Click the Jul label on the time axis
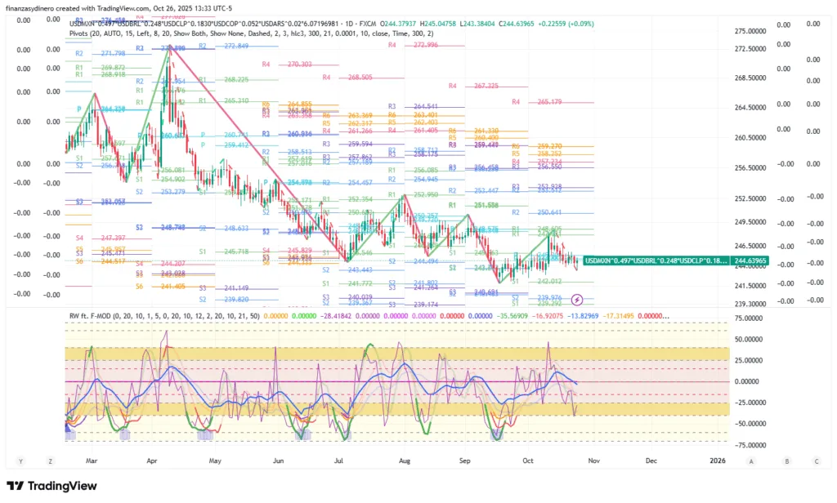837x503 pixels. point(338,461)
